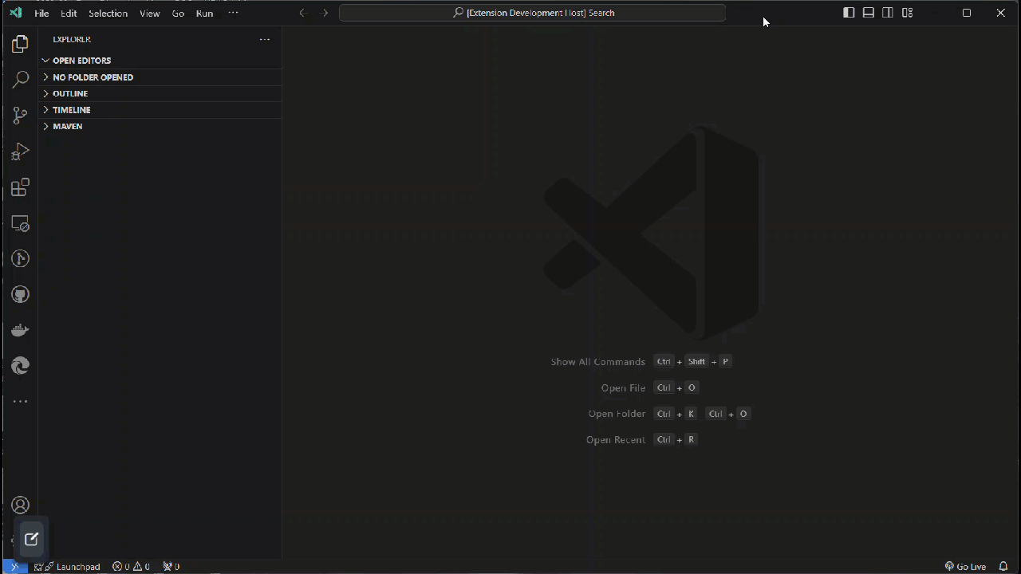Open remote window button in status bar

coord(14,566)
